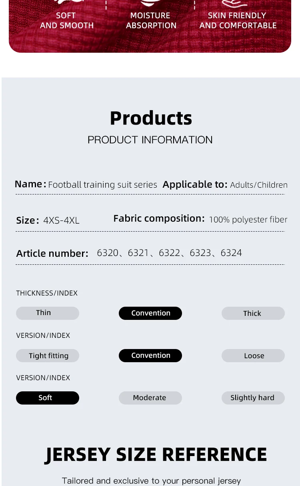Choose the Moderate softness pill
This screenshot has width=300, height=486.
[x=150, y=398]
